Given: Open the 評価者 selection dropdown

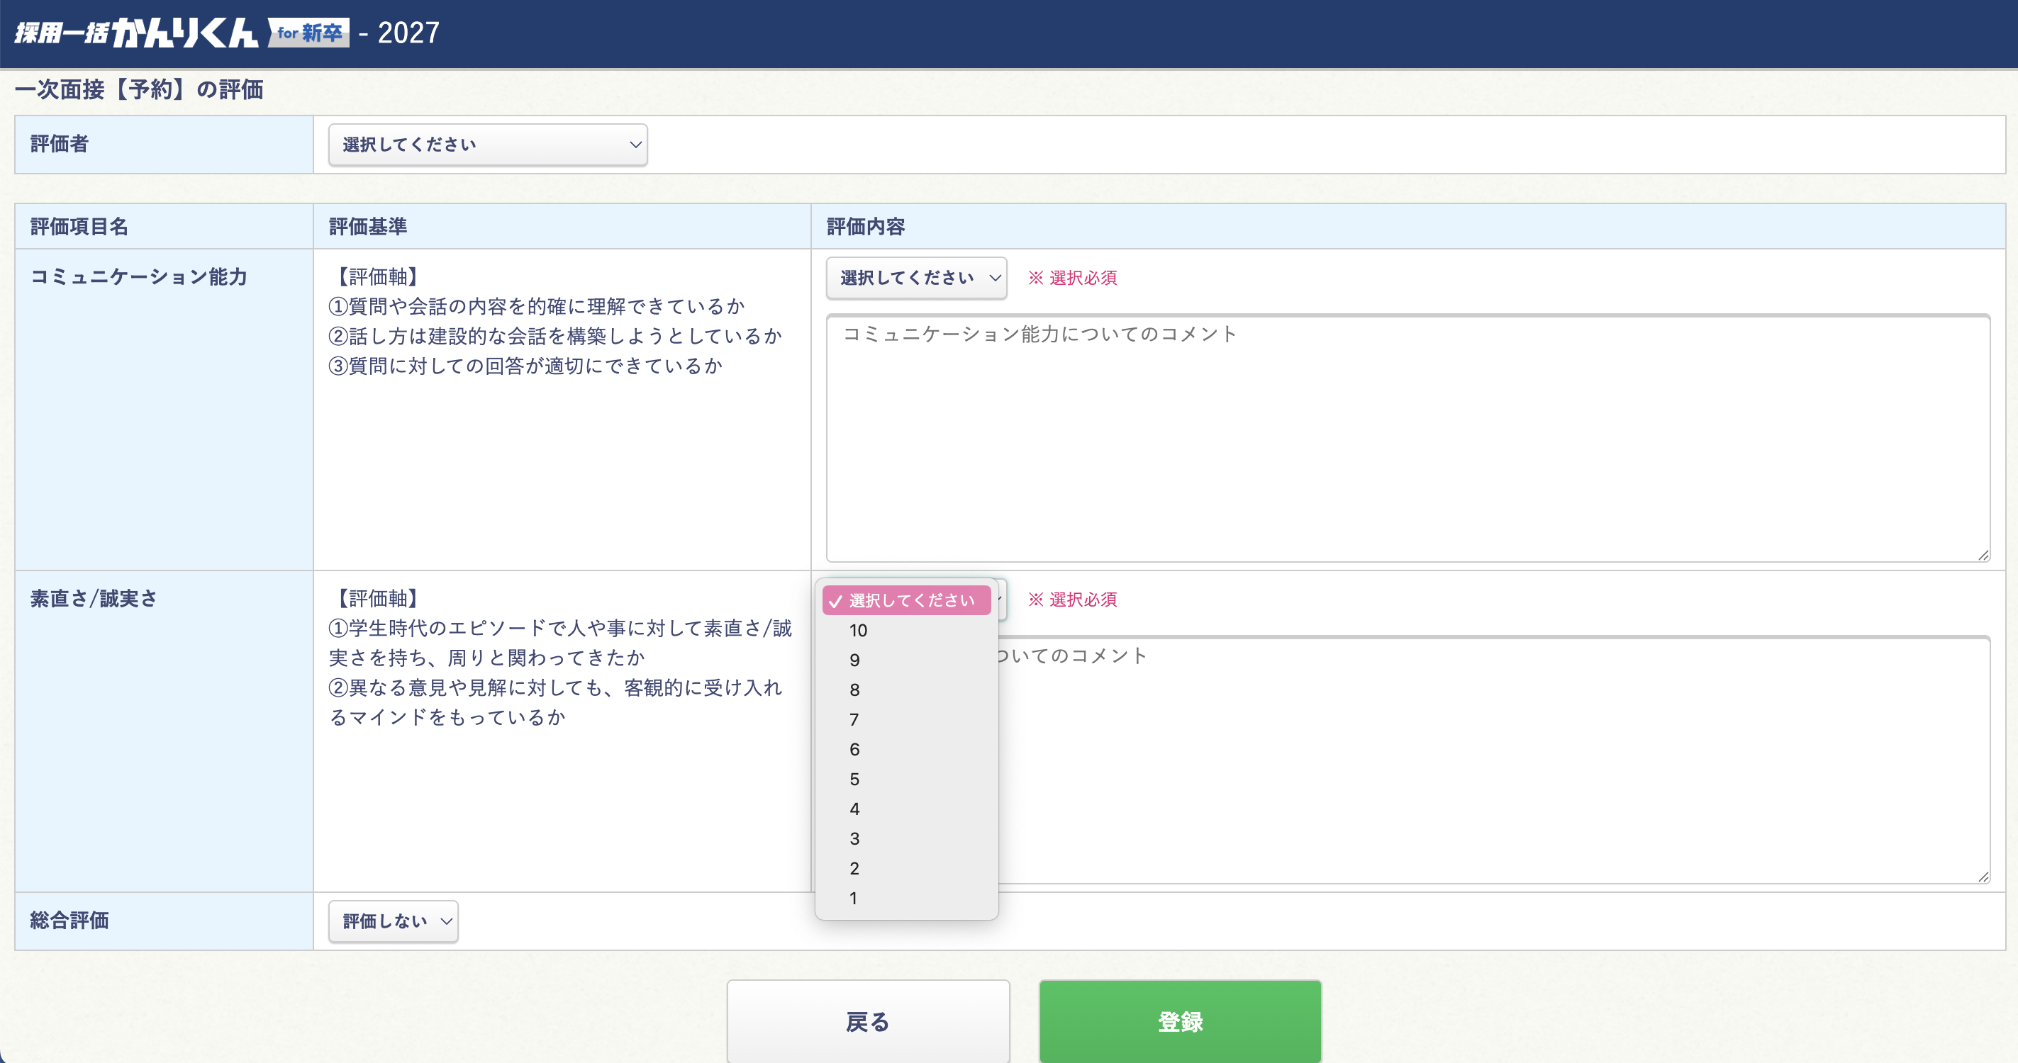Looking at the screenshot, I should [x=487, y=144].
